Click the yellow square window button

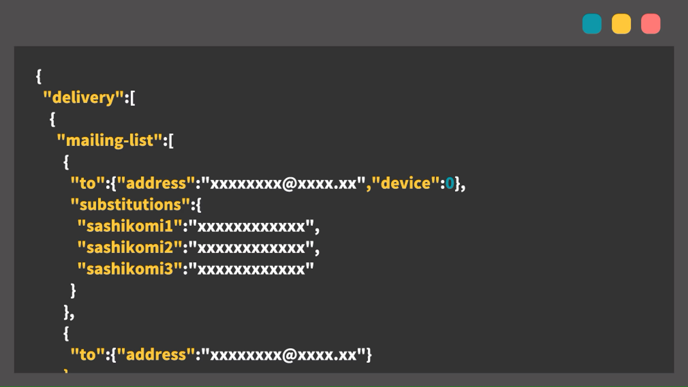(621, 24)
